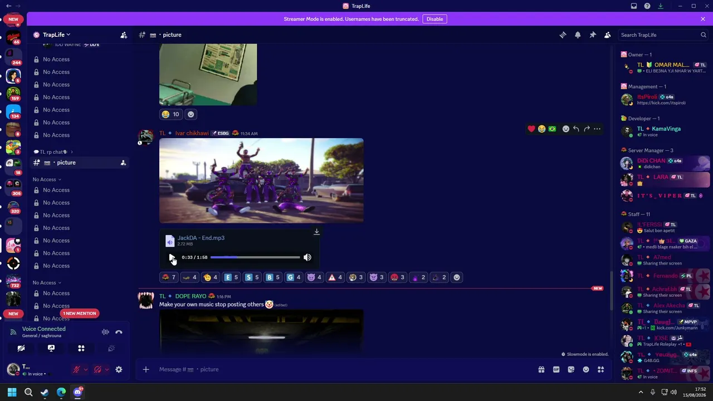Viewport: 713px width, 401px height.
Task: Add a reaction below the audio message
Action: 457,277
